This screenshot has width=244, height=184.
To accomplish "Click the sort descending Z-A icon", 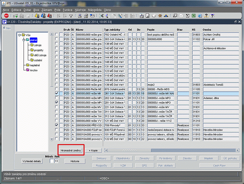I will tap(65, 16).
